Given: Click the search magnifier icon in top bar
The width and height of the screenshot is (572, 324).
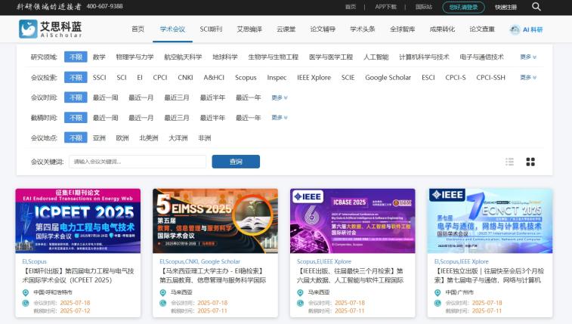Looking at the screenshot, I should tap(536, 7).
